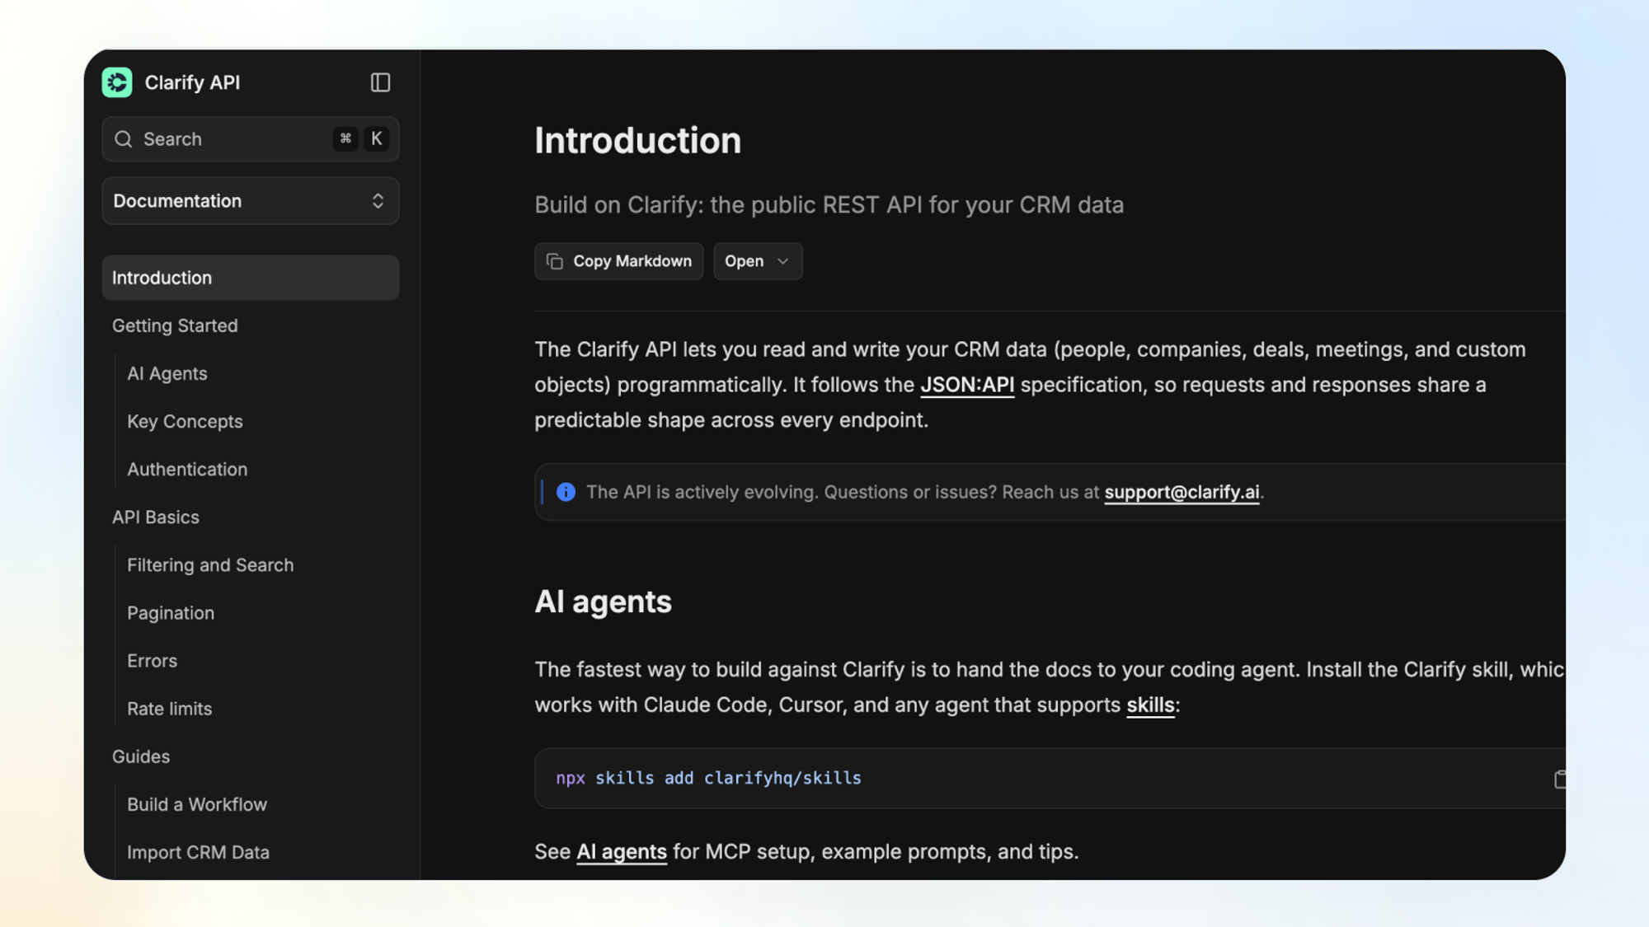Viewport: 1649px width, 927px height.
Task: Open Key Concepts page
Action: (x=185, y=421)
